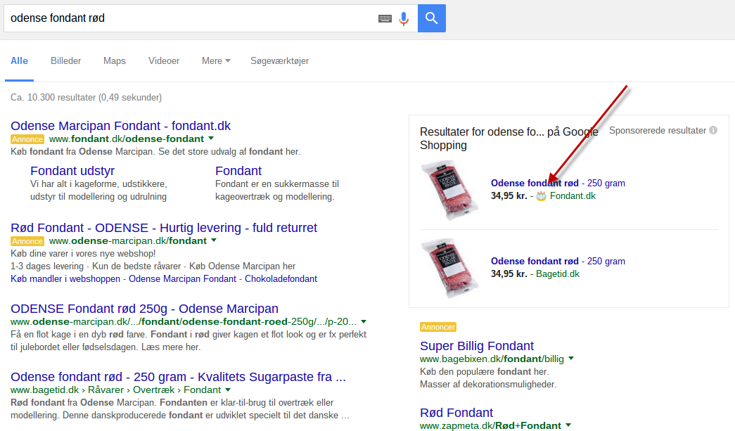Select the Alle tab
Viewport: 735px width, 431px height.
[19, 61]
